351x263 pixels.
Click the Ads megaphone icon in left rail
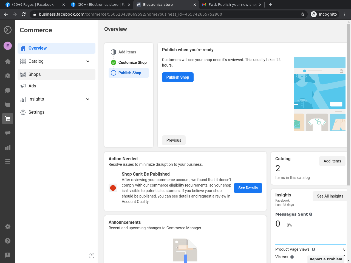point(8,133)
